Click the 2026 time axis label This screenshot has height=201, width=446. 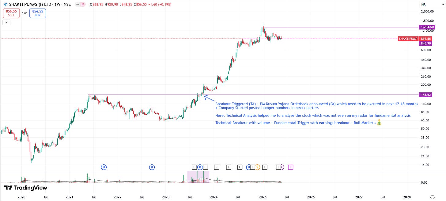pos(311,197)
